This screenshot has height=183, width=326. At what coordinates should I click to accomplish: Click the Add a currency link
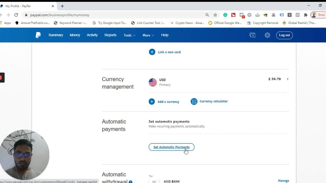coord(168,102)
